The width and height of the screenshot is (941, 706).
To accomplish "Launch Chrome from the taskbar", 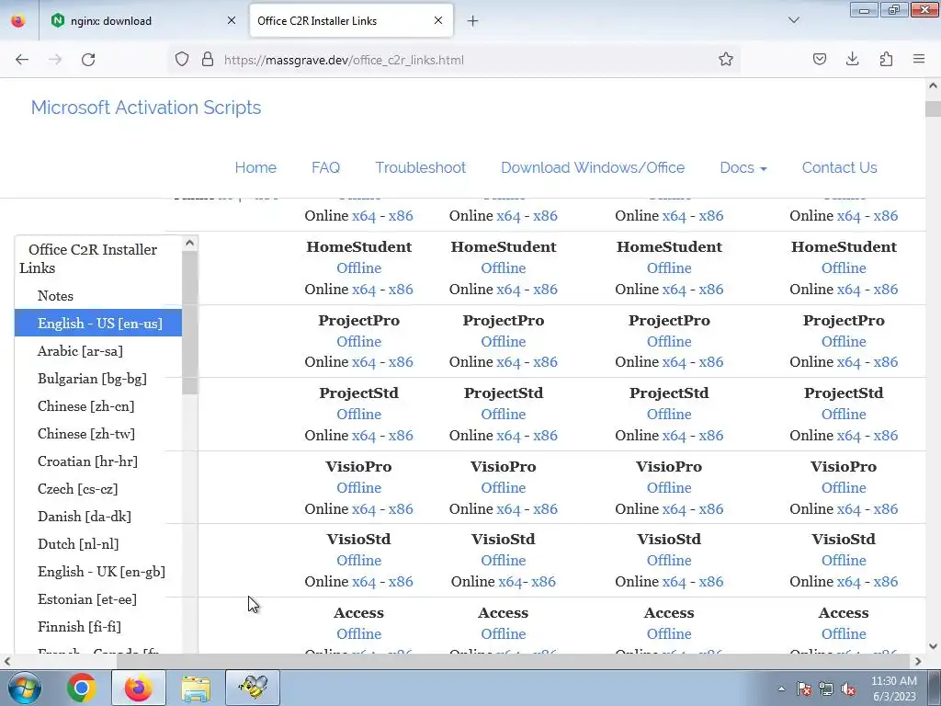I will pyautogui.click(x=81, y=688).
